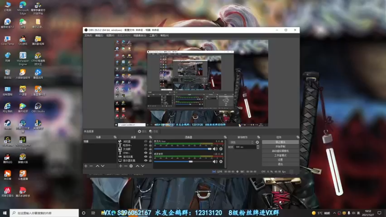Pop out the 来源 Sources dock
This screenshot has height=217, width=386.
(151, 137)
